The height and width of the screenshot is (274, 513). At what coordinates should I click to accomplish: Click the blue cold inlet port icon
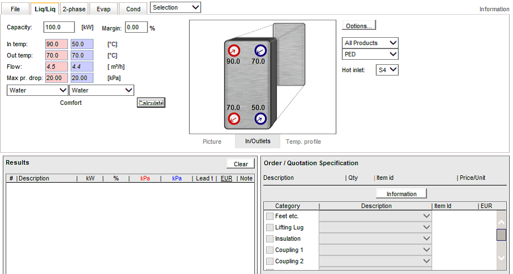[x=260, y=119]
